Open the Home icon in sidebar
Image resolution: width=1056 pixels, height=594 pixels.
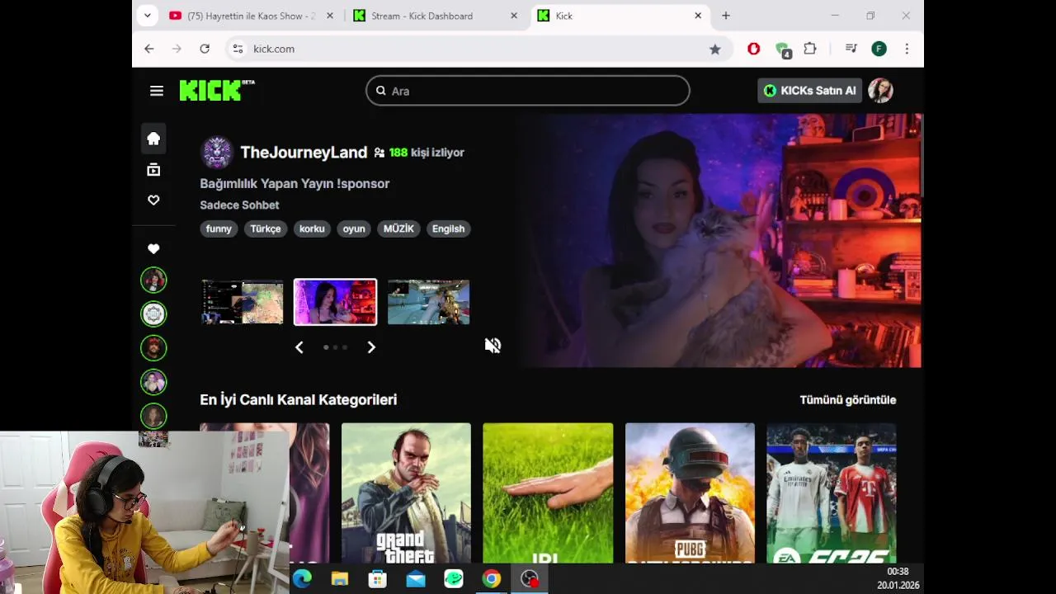pos(153,139)
